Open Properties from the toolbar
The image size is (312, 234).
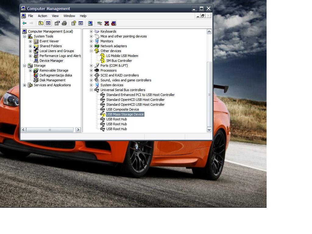point(57,23)
